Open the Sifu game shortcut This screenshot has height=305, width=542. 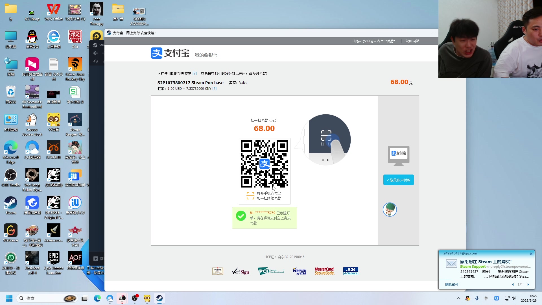[75, 40]
